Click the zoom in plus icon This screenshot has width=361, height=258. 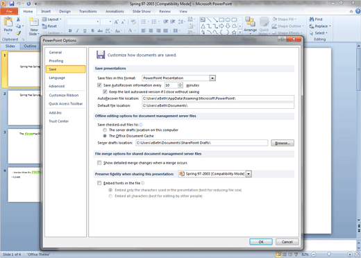point(350,255)
